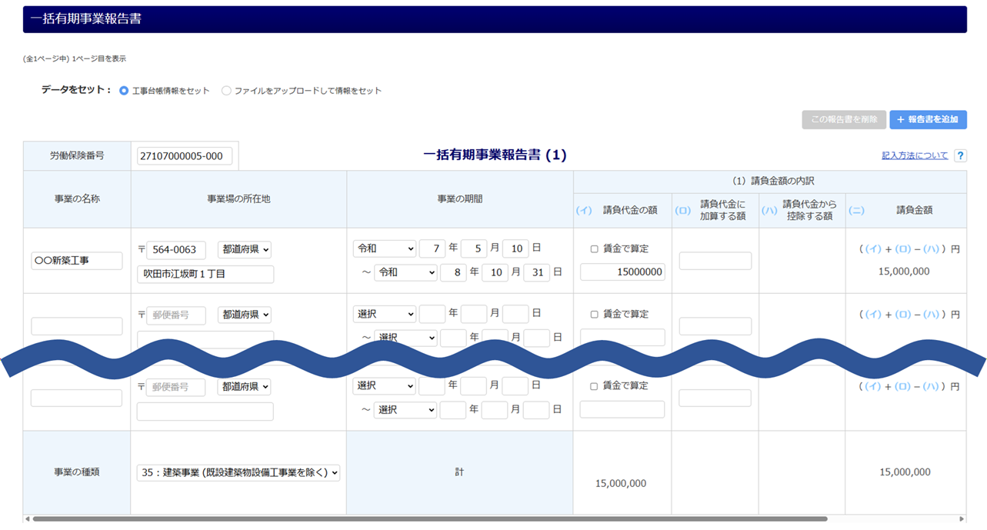
Task: Click the この報告書を削除 button
Action: 843,119
